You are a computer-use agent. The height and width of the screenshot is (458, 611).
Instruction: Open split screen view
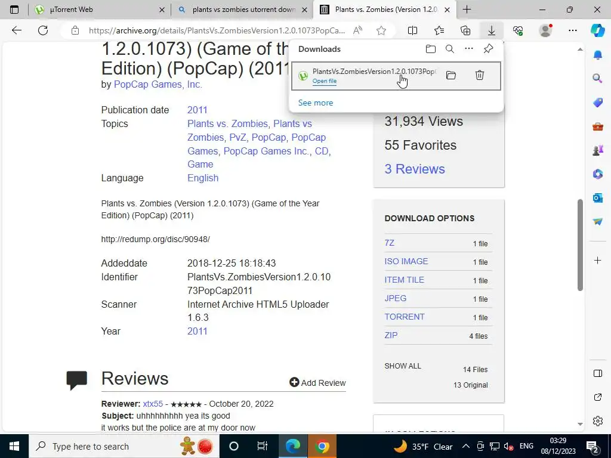pyautogui.click(x=412, y=30)
